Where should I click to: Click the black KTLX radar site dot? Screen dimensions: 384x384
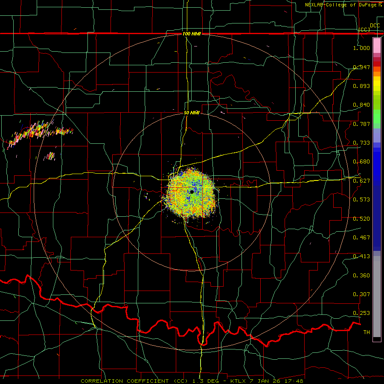click(192, 192)
